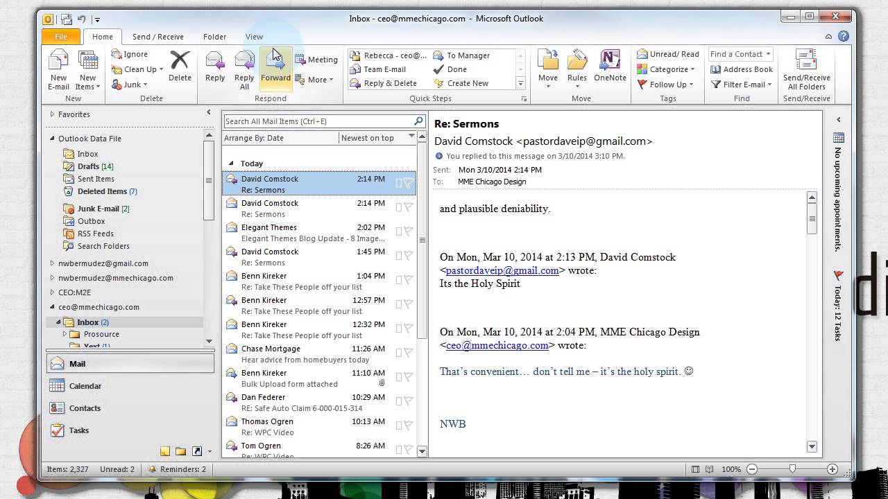
Task: Click the Send/Receive quick access toolbar icon
Action: click(x=67, y=19)
